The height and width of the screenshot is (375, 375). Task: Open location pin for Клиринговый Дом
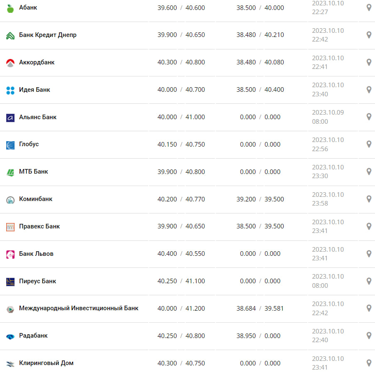coord(368,363)
